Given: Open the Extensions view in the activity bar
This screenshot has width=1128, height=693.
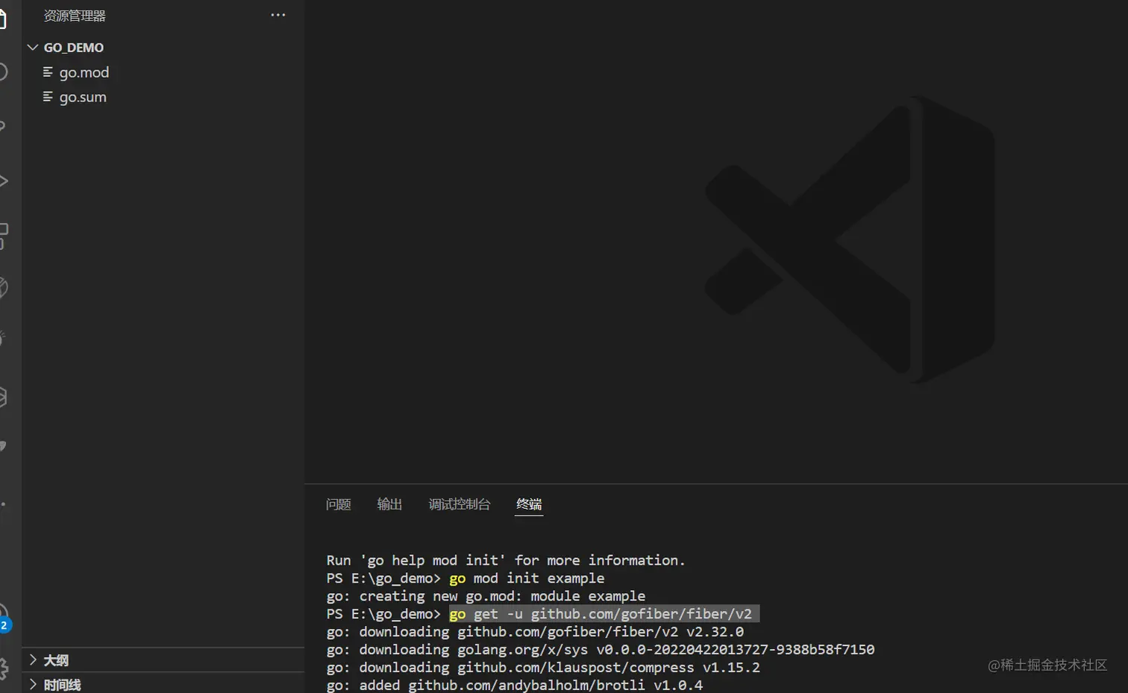Looking at the screenshot, I should click(x=3, y=235).
